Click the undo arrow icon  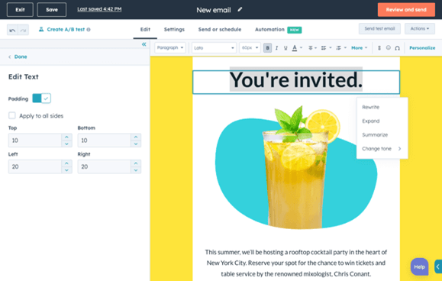(x=12, y=30)
